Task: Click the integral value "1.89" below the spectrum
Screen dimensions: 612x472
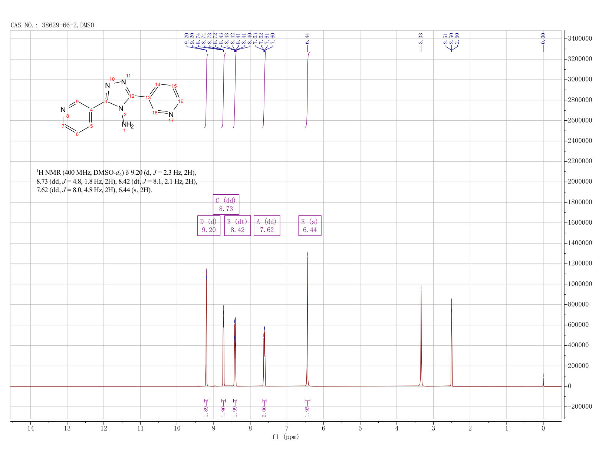Action: (x=206, y=411)
